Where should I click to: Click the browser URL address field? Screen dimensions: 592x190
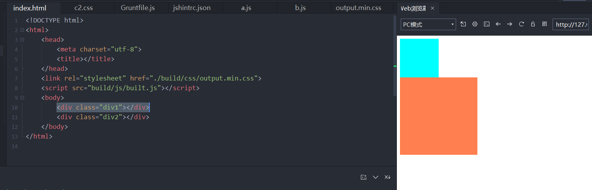coord(571,25)
